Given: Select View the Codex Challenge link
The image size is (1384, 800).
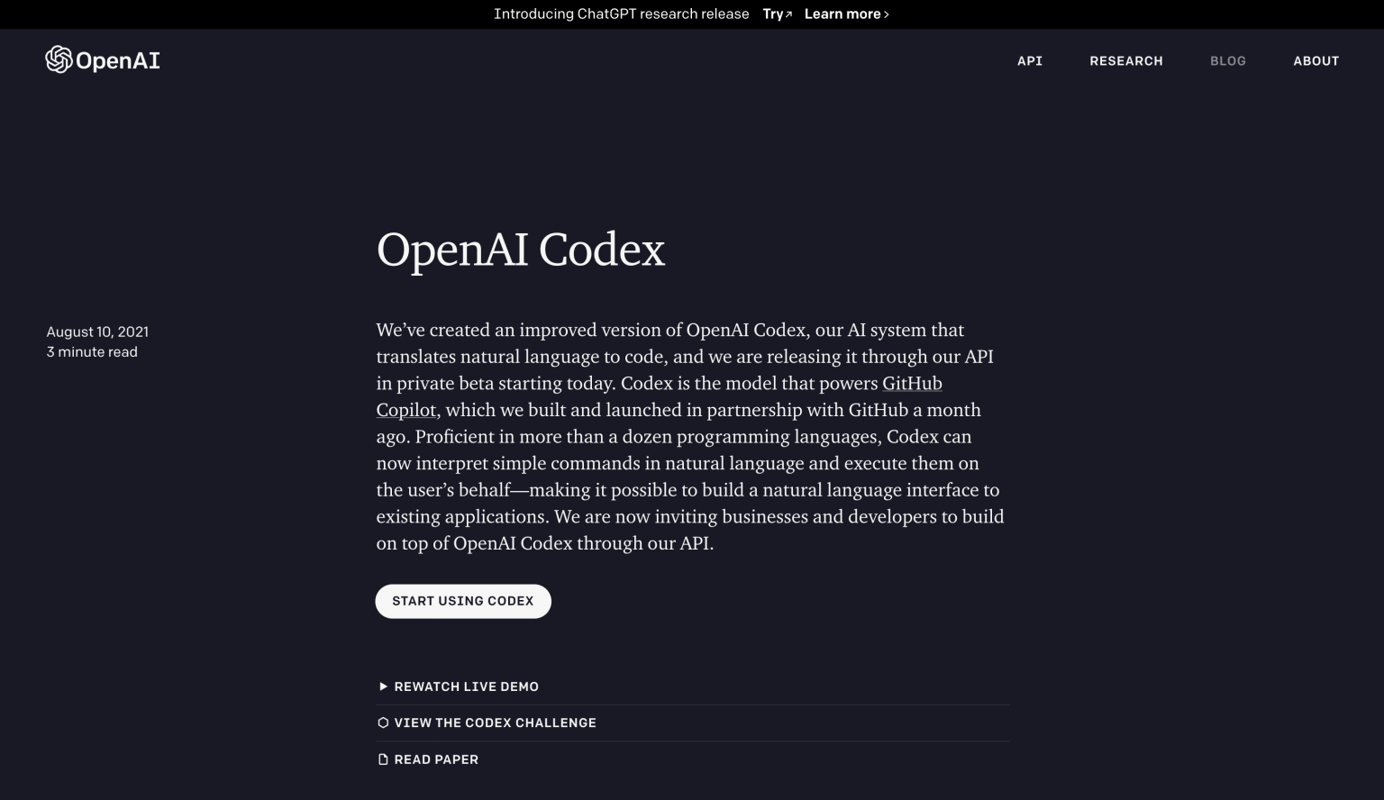Looking at the screenshot, I should (x=495, y=723).
